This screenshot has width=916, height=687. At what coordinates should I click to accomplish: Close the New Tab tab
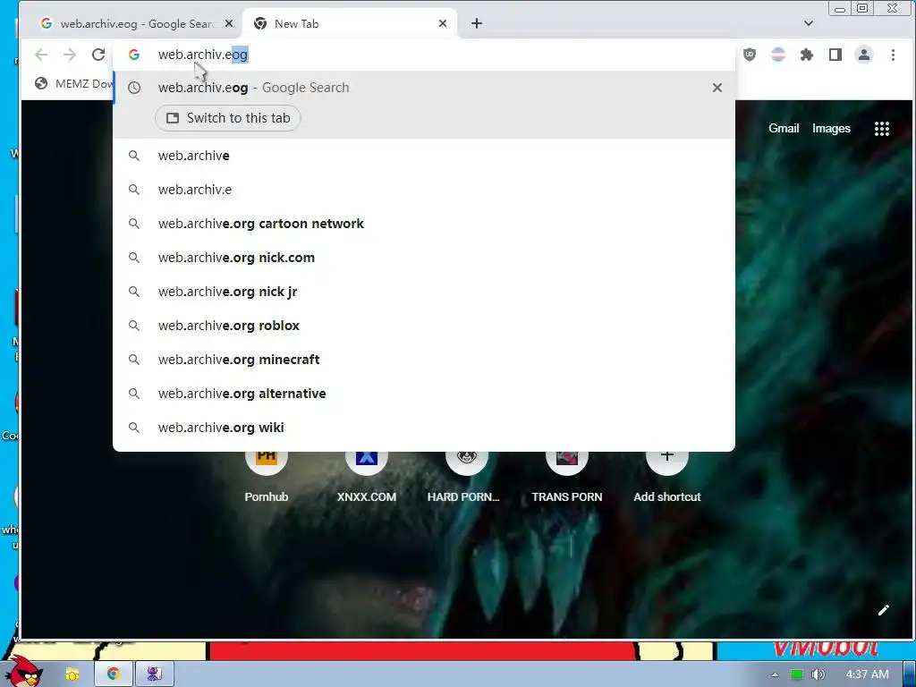[x=443, y=23]
